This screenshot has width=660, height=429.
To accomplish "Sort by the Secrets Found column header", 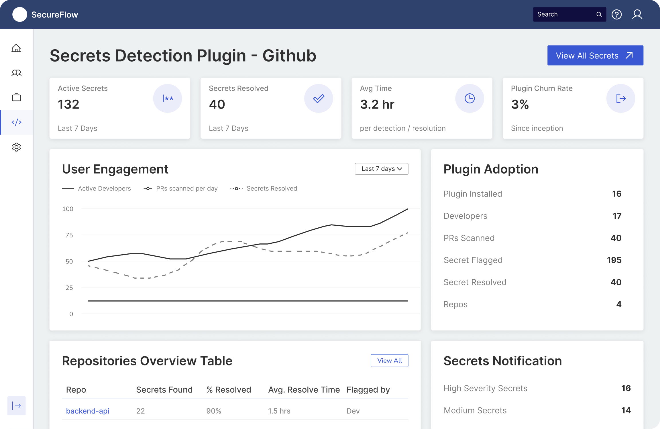I will coord(164,389).
